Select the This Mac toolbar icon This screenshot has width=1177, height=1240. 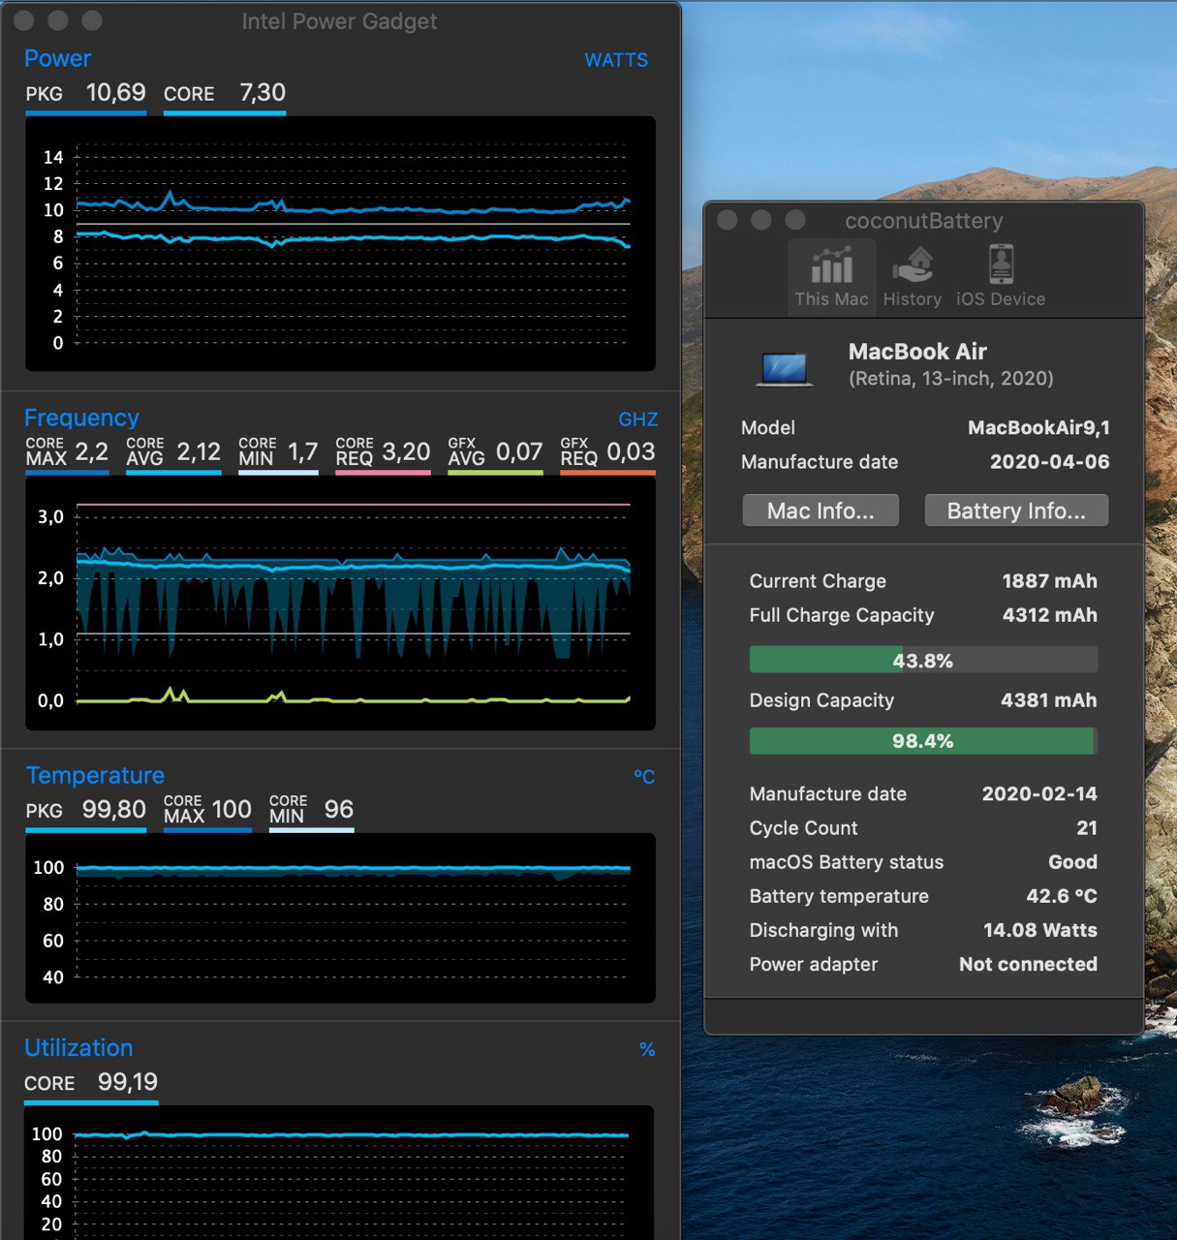click(831, 277)
